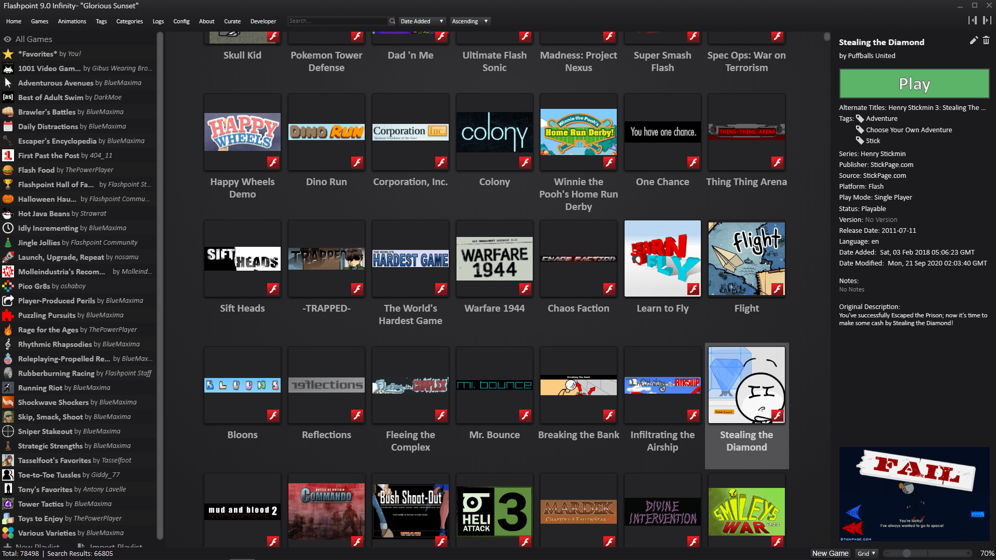Select the Games menu item in the top nav
The height and width of the screenshot is (560, 996).
pos(39,21)
